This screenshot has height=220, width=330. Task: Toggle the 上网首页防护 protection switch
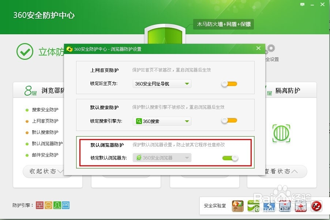click(229, 84)
